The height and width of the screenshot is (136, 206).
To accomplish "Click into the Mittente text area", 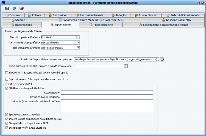I will [x=107, y=106].
